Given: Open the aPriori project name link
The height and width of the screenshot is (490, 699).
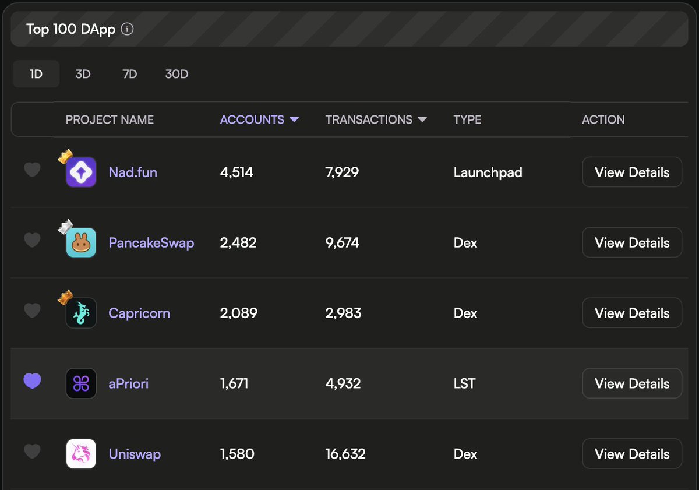Looking at the screenshot, I should (x=128, y=384).
